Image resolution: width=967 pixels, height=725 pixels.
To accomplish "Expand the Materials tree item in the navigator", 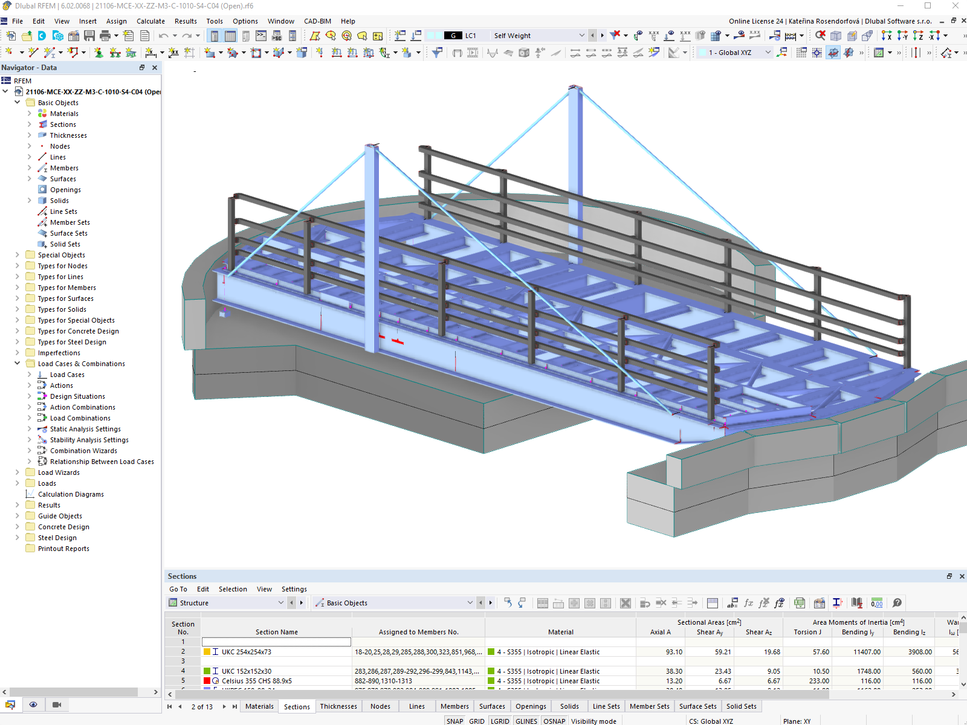I will (x=29, y=113).
